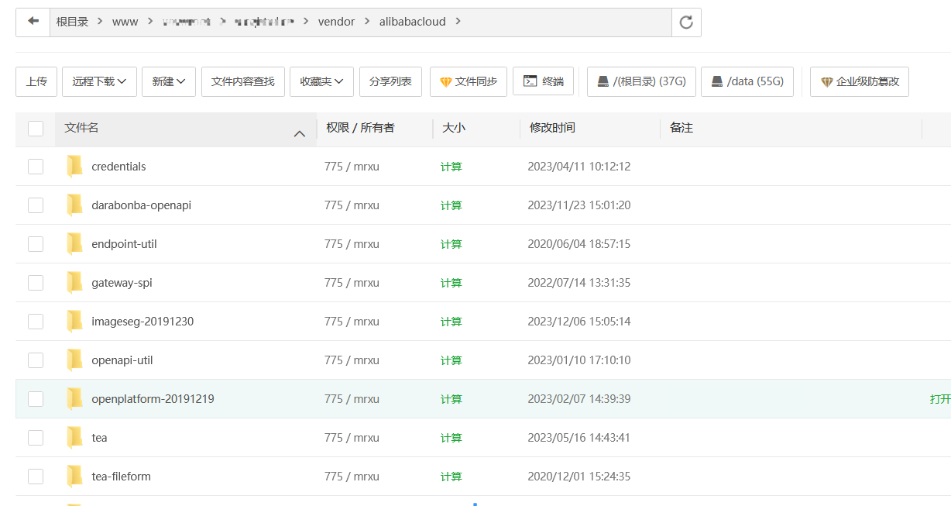Open the tea-fileform folder icon
Image resolution: width=951 pixels, height=506 pixels.
pos(74,476)
